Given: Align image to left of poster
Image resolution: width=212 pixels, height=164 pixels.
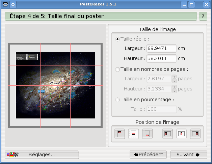Looking at the screenshot, I should tap(167, 134).
